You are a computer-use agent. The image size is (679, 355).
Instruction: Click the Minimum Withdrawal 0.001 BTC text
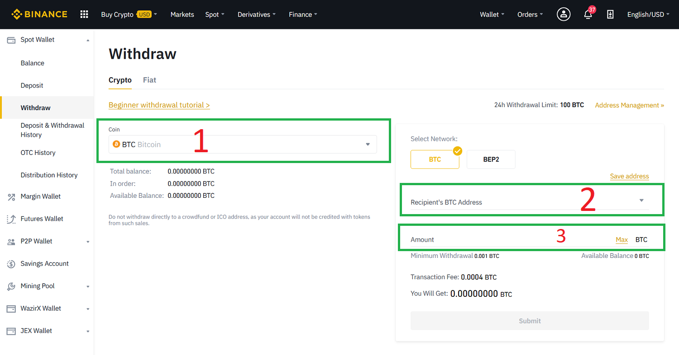455,256
